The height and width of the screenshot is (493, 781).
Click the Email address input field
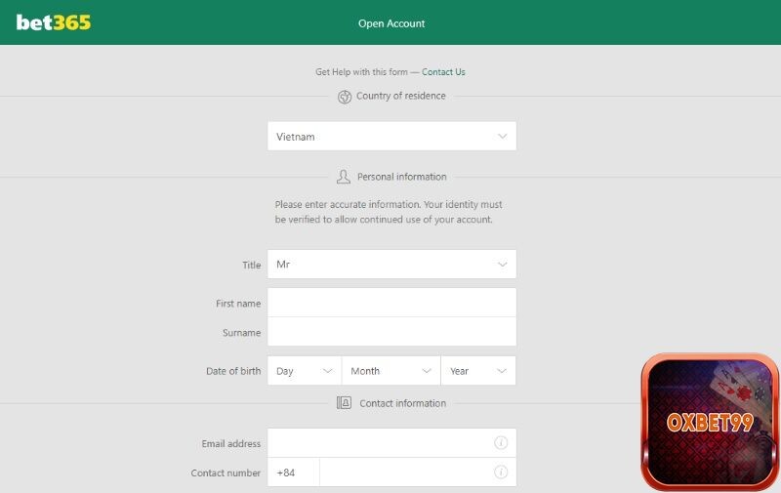coord(381,443)
